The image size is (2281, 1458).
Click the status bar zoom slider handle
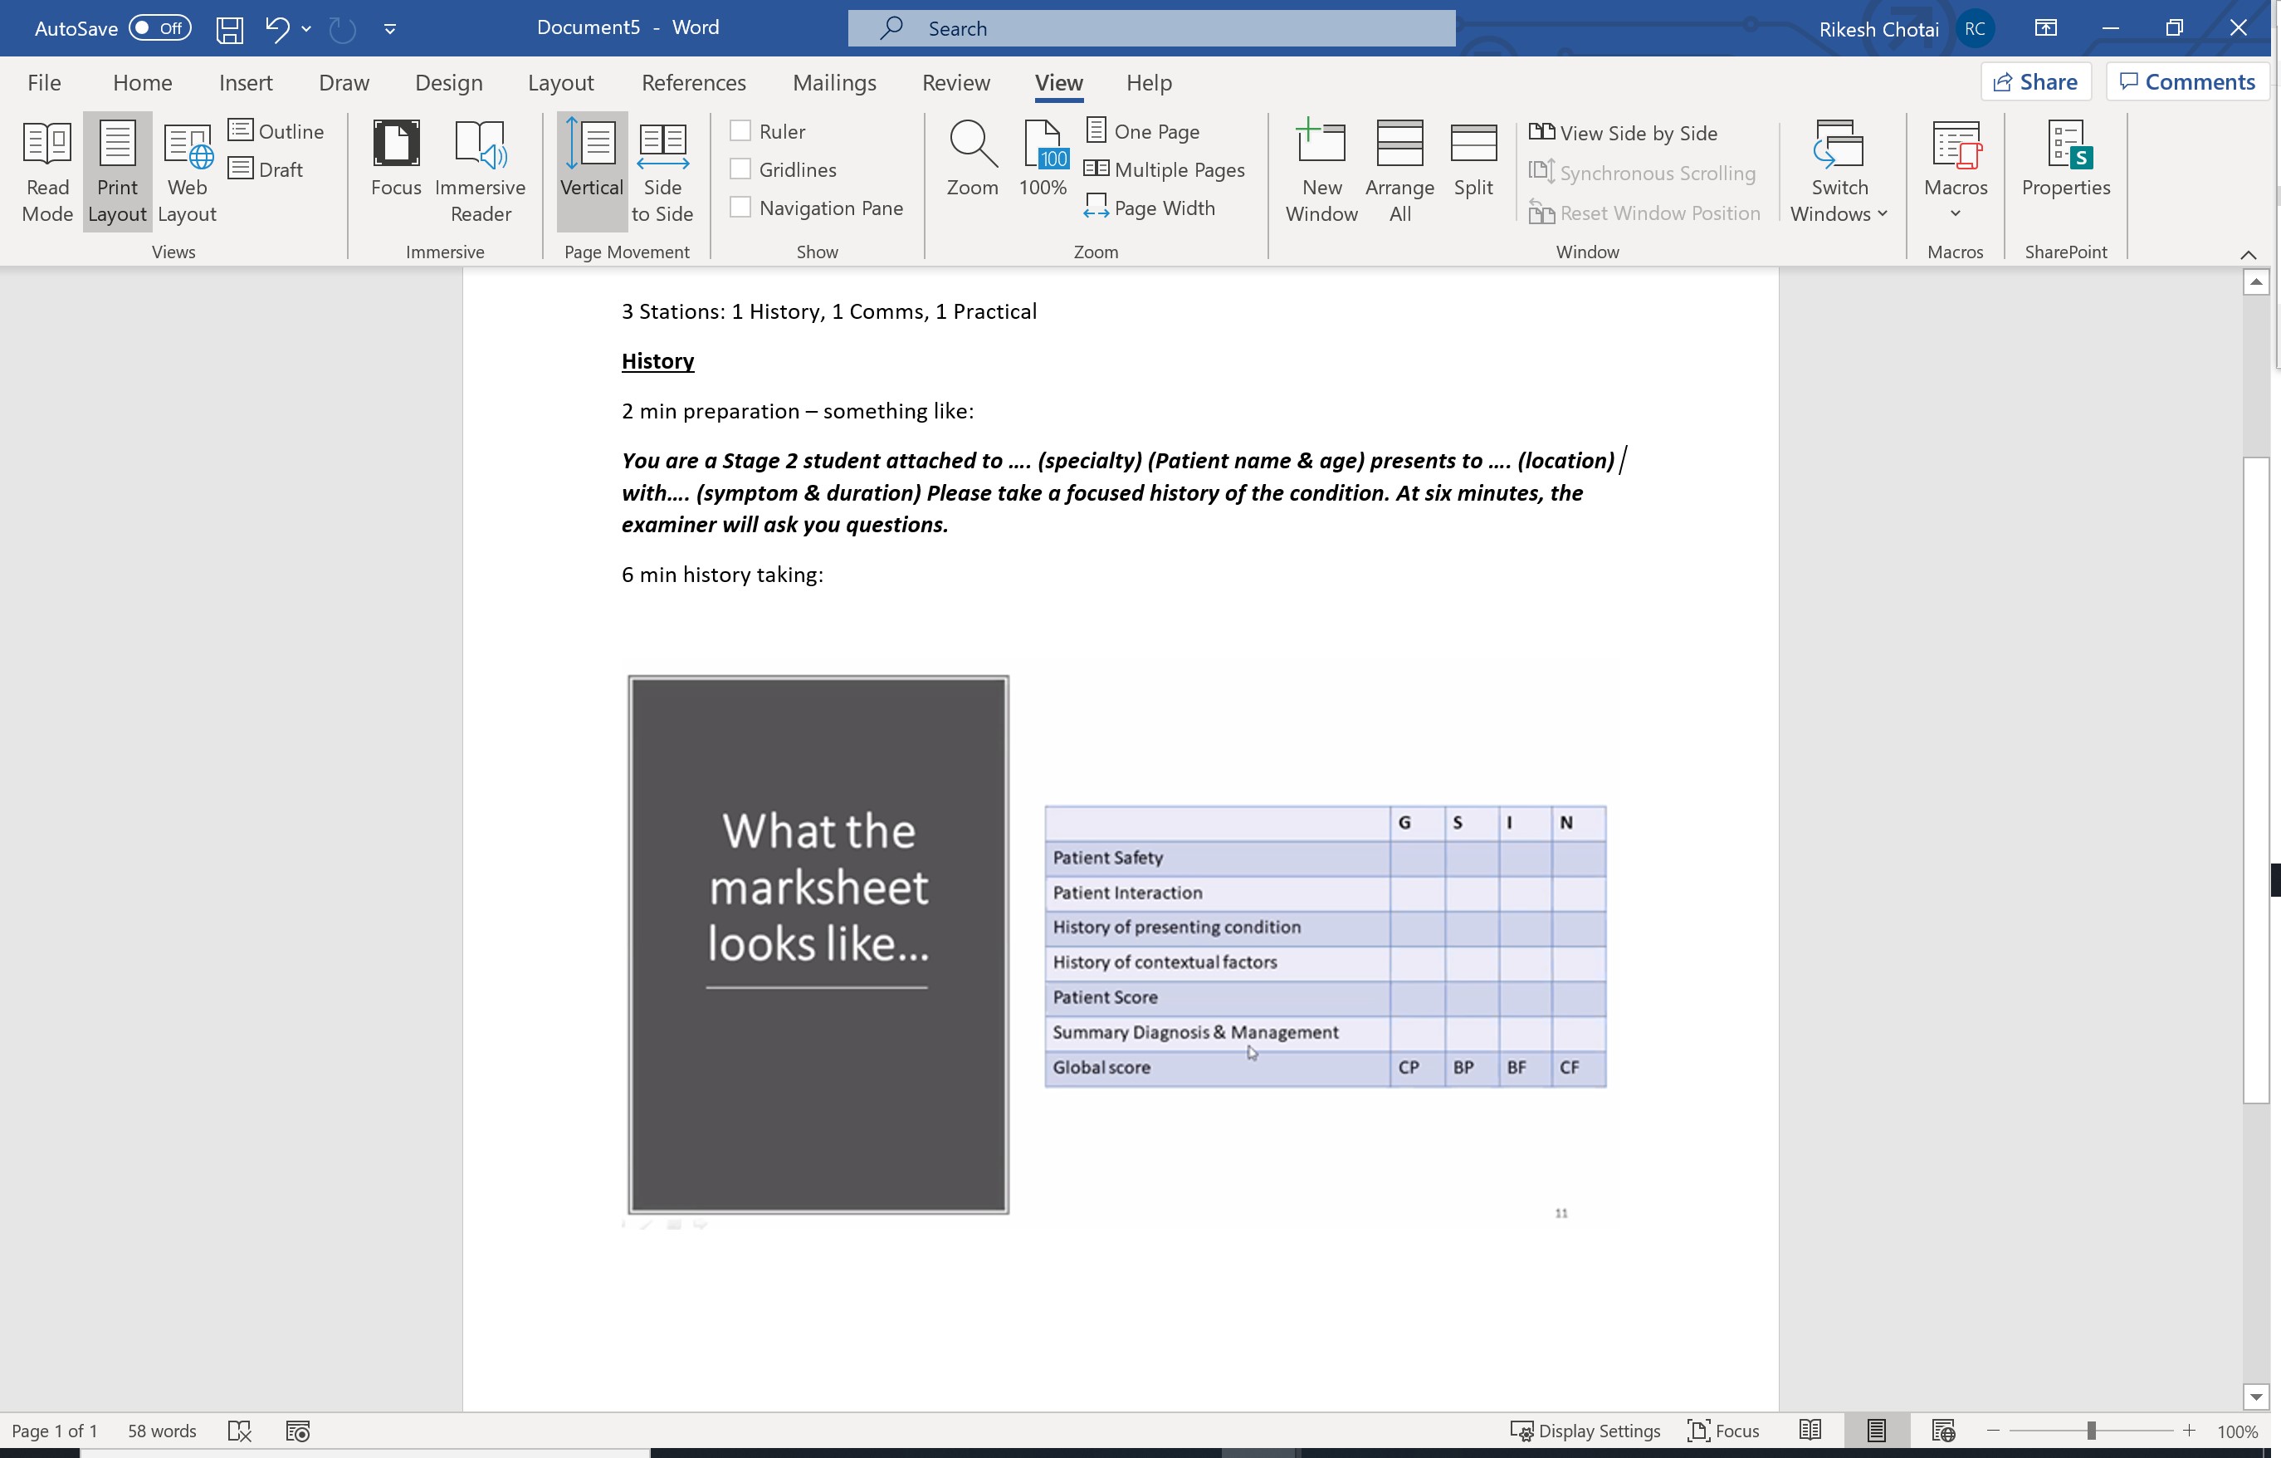[2091, 1431]
